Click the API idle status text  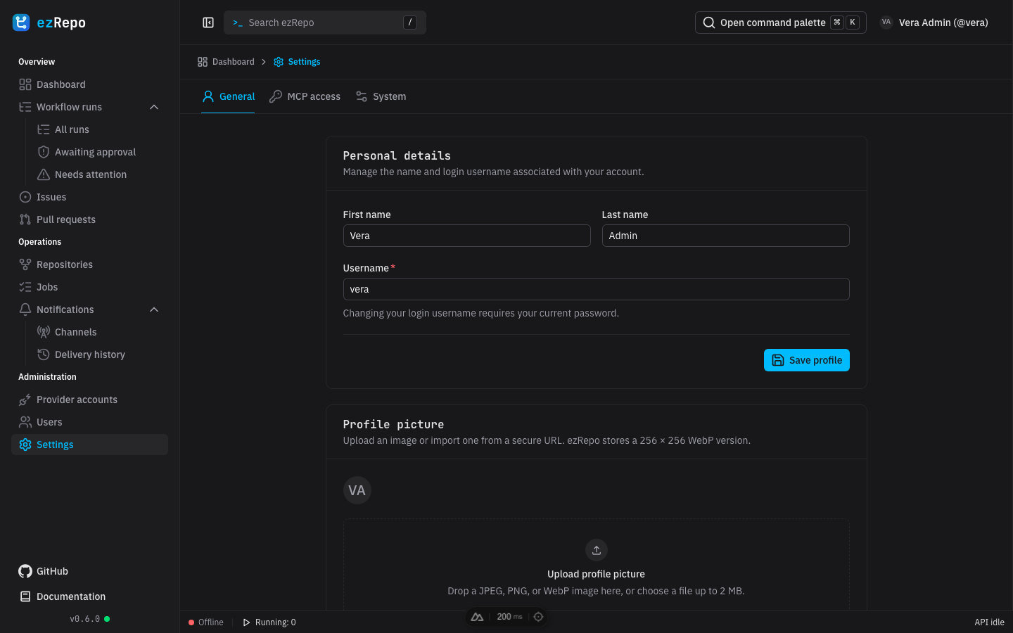989,622
